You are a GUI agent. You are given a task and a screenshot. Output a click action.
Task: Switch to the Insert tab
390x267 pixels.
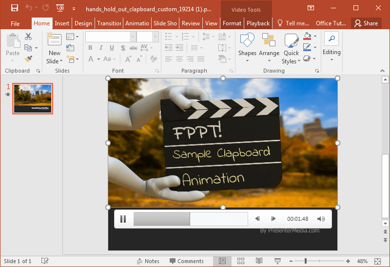[62, 23]
